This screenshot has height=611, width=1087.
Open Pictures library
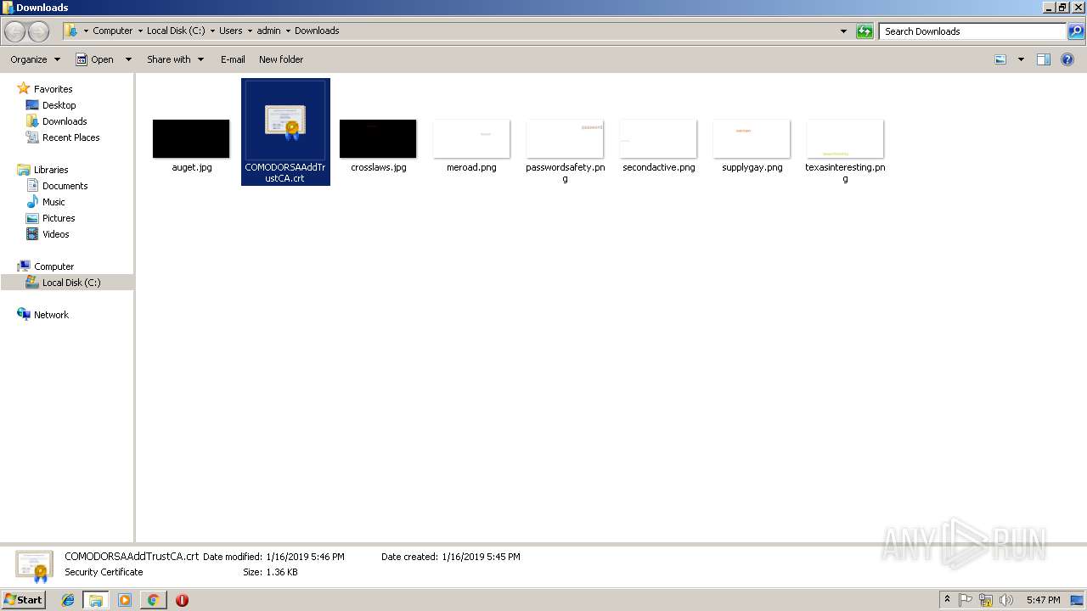click(59, 218)
